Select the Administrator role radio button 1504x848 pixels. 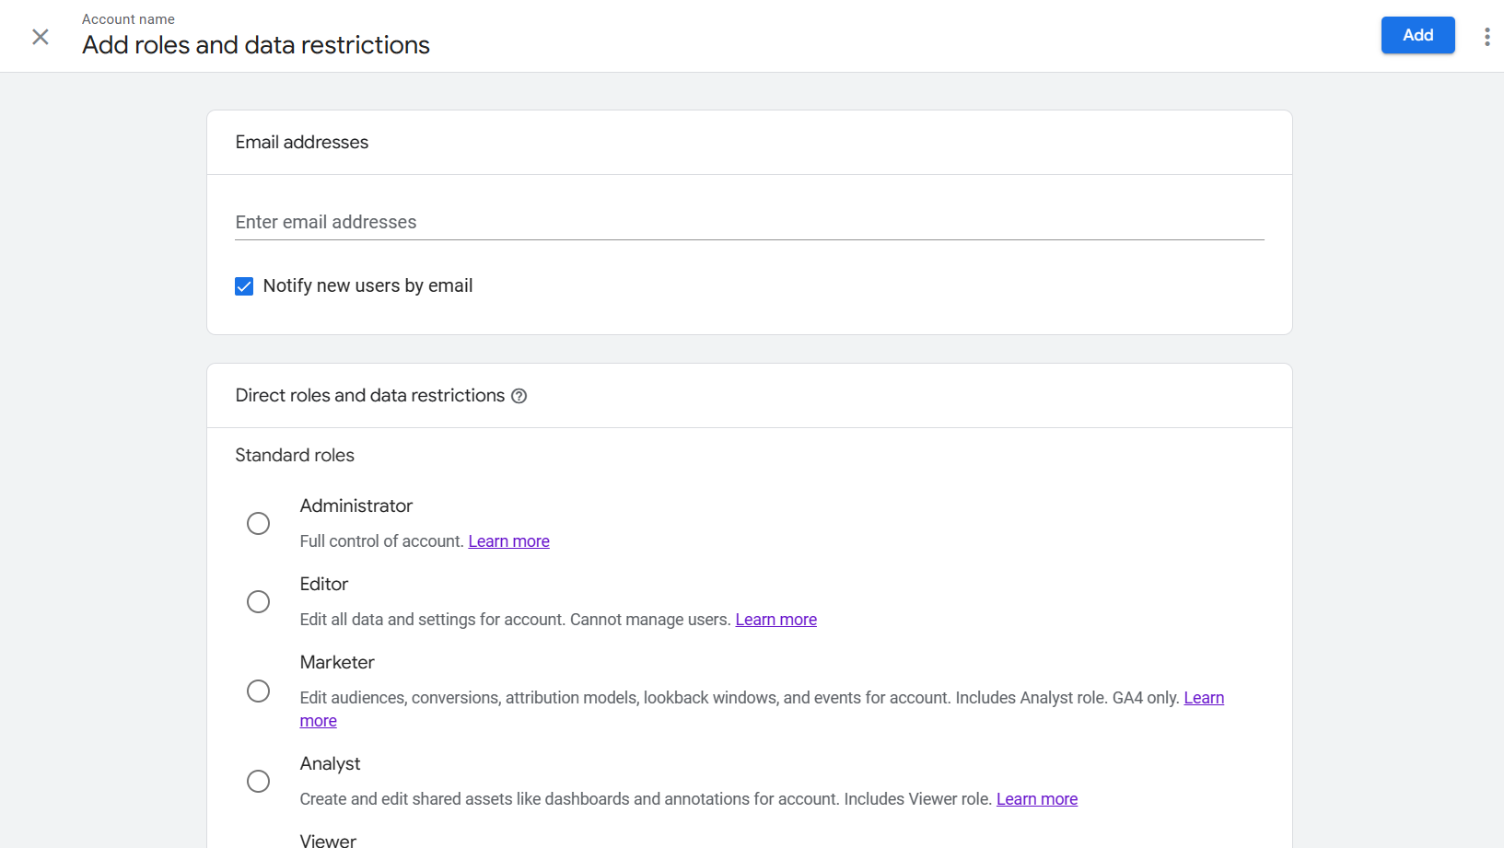point(258,524)
